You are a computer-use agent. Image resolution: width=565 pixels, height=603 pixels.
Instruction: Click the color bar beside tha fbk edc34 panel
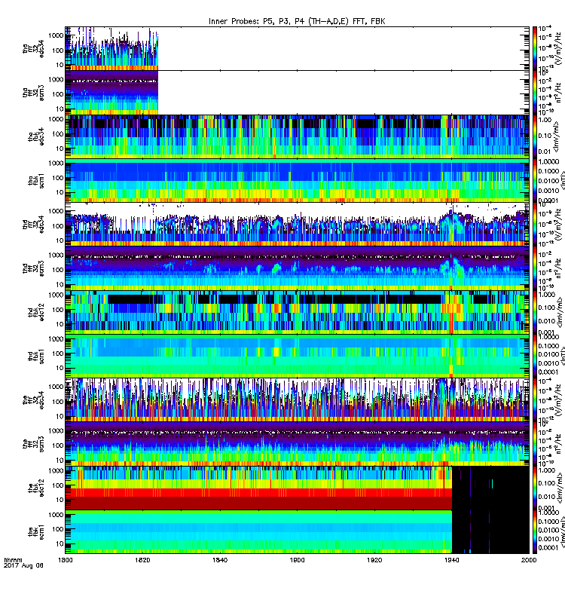534,136
